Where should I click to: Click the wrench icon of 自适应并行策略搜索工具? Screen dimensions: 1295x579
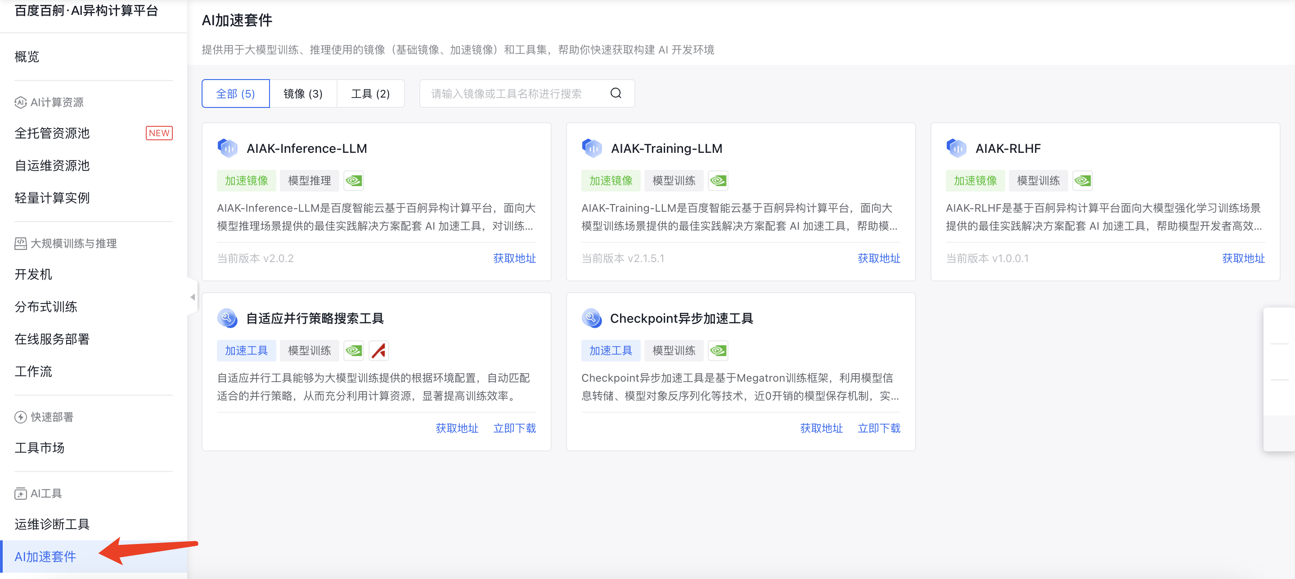pos(228,318)
